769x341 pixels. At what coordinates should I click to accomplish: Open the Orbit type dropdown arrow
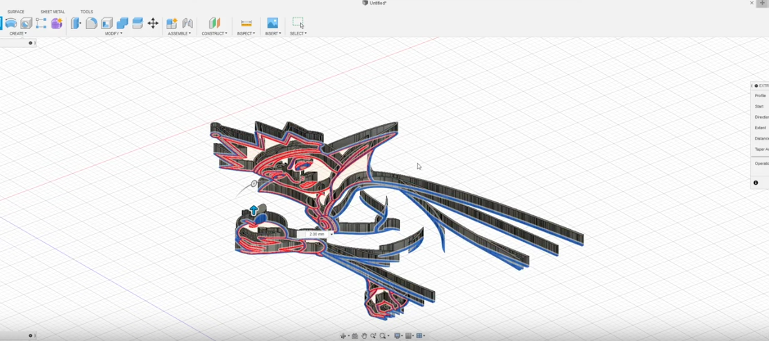349,336
